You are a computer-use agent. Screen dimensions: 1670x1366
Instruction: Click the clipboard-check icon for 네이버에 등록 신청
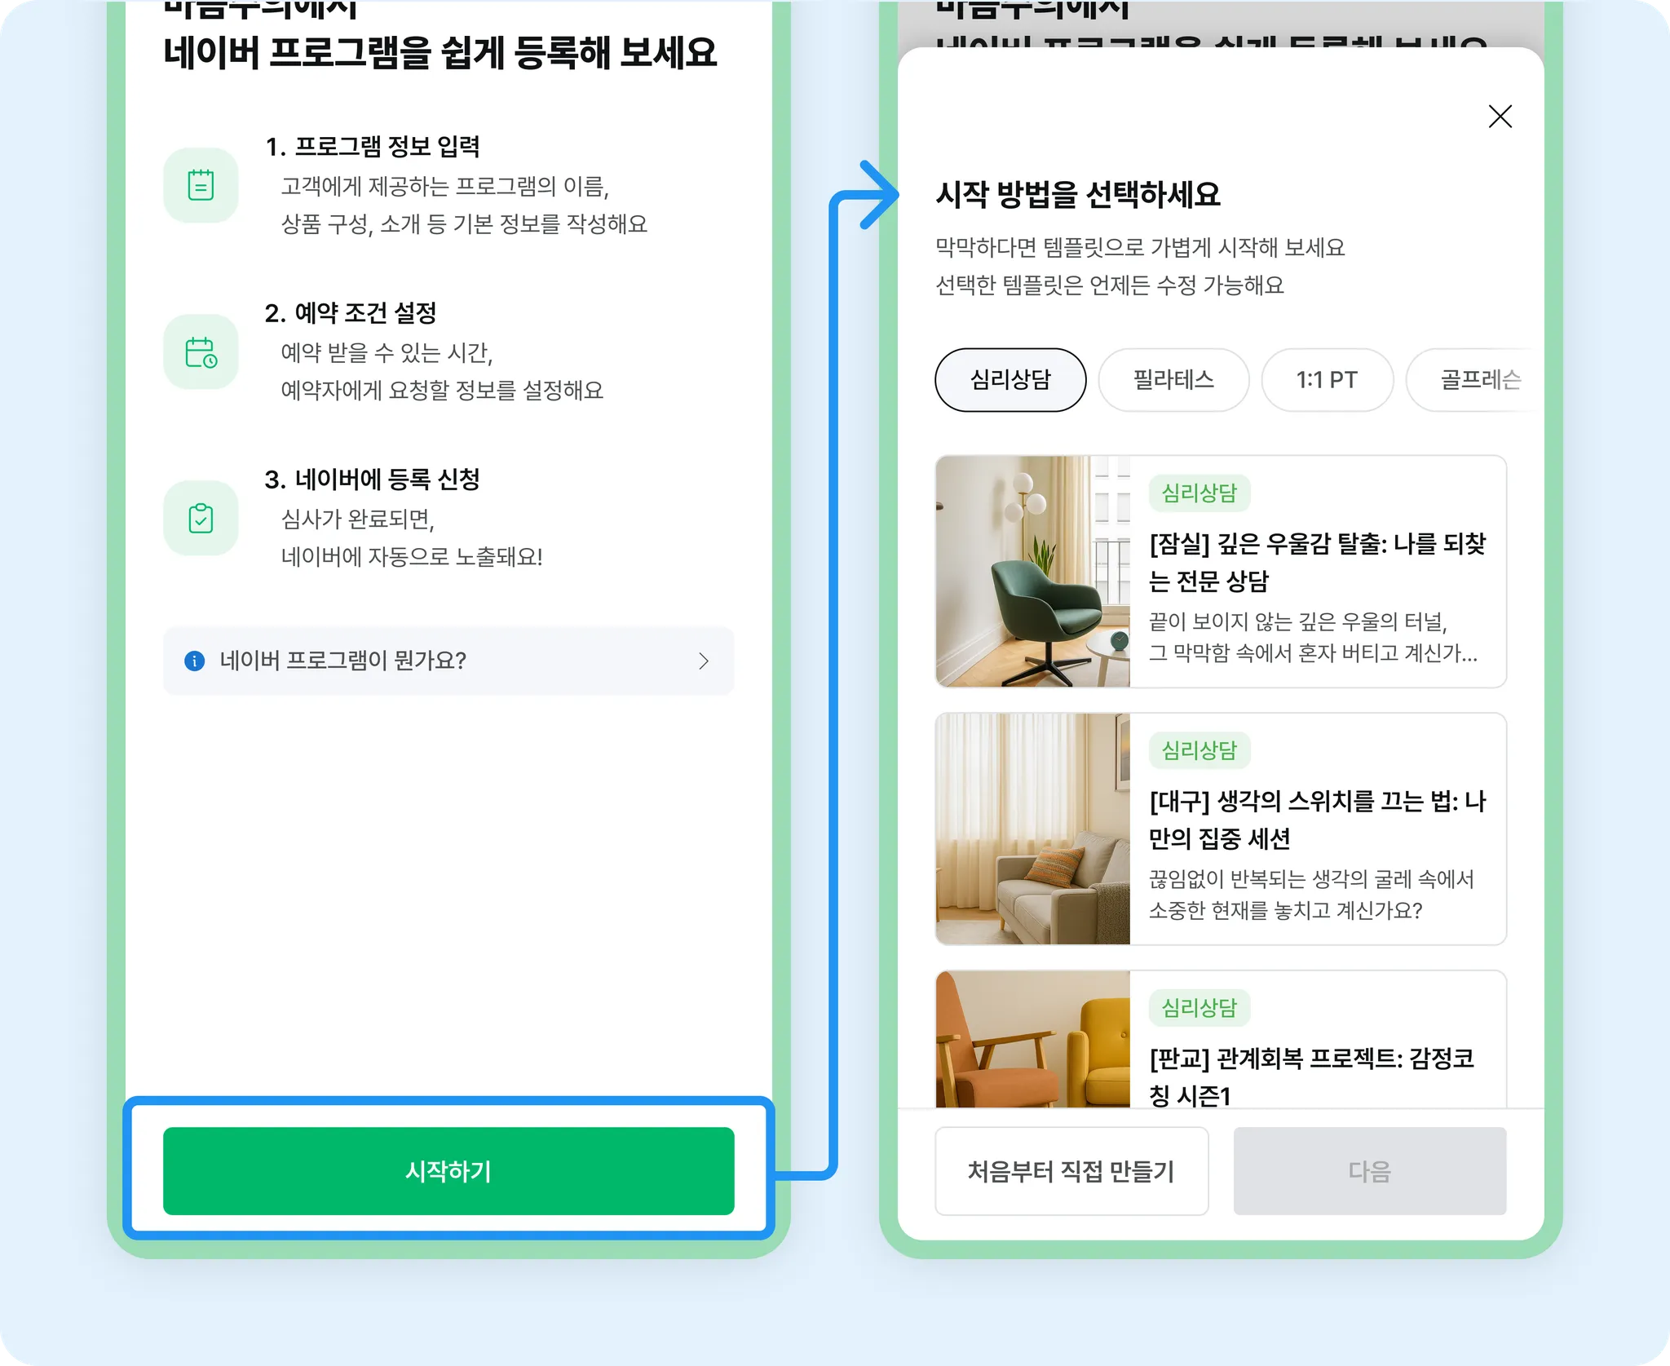pos(201,518)
